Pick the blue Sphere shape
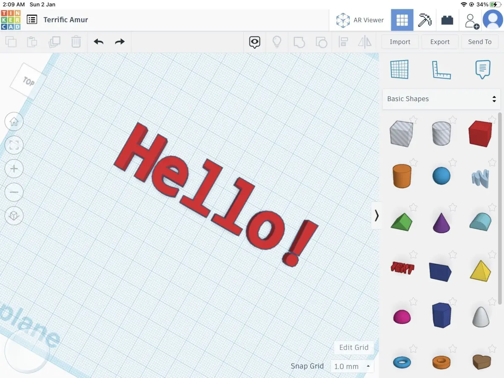504x378 pixels. click(x=441, y=176)
